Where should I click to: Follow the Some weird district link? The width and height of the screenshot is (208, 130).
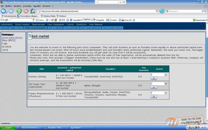12,37
